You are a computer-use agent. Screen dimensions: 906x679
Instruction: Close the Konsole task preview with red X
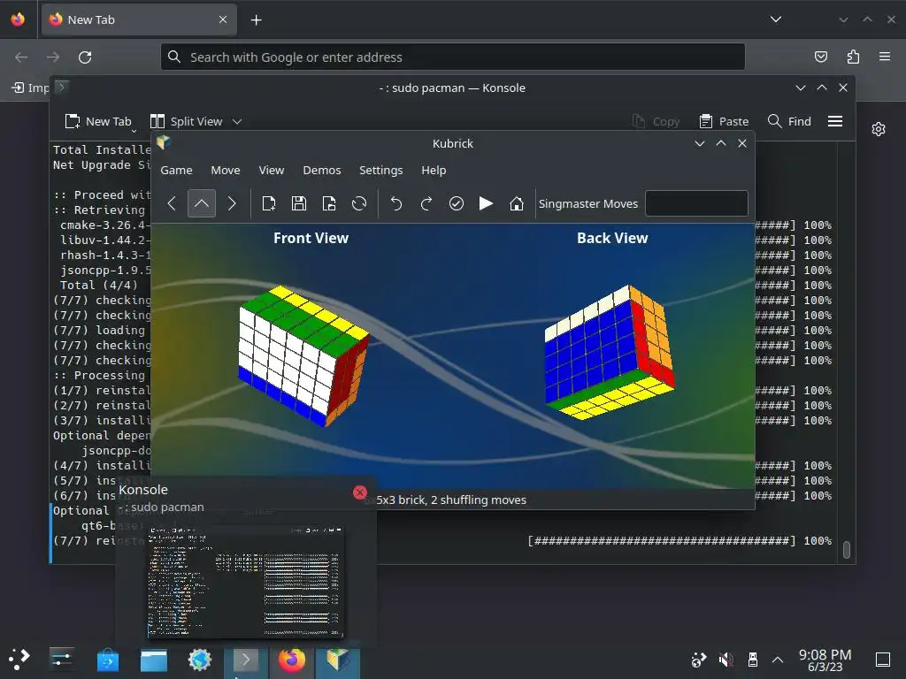(360, 492)
